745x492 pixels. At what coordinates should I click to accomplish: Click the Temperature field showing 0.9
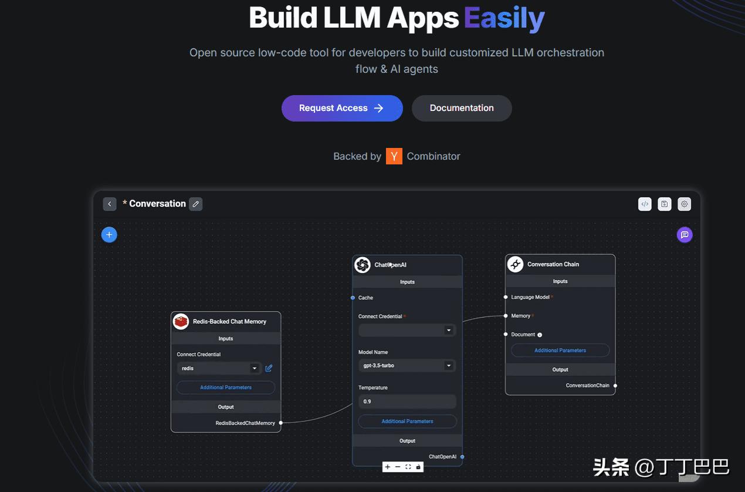(x=407, y=402)
